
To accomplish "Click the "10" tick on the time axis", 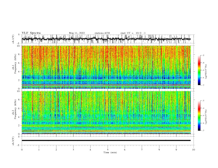I will coord(194,150).
